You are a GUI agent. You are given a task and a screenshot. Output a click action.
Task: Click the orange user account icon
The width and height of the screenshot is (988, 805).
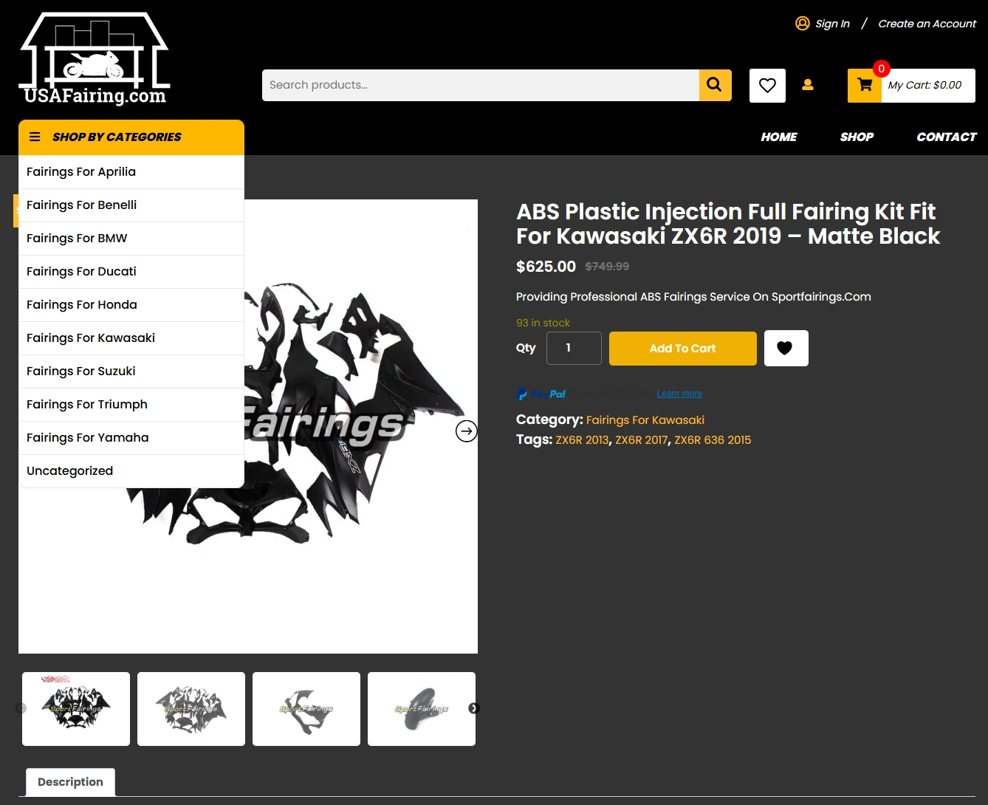tap(808, 85)
